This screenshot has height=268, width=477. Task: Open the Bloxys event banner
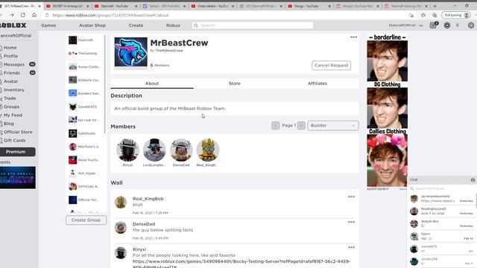(18, 177)
